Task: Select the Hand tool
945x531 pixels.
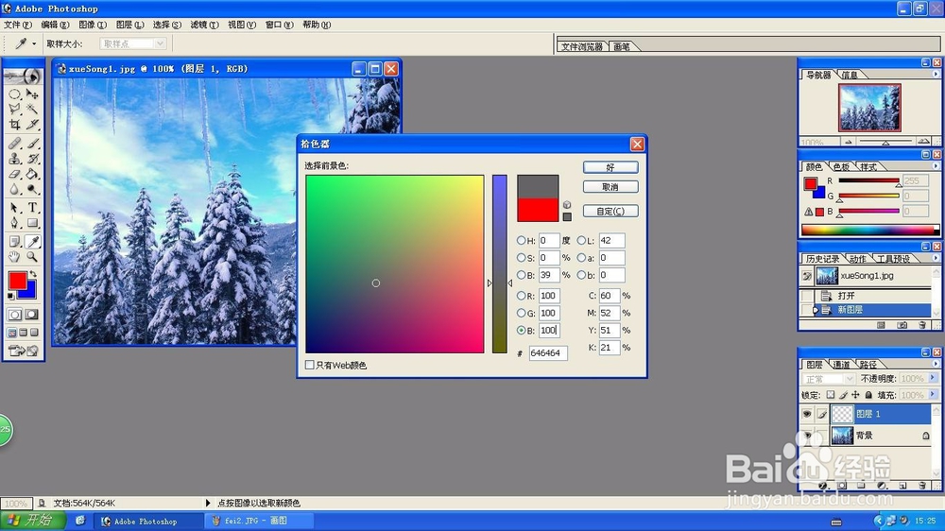Action: 14,257
